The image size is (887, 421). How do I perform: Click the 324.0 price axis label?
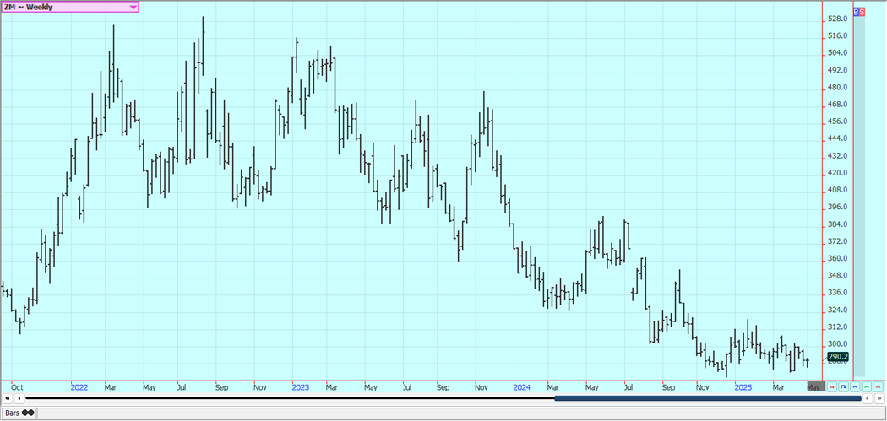pos(837,310)
